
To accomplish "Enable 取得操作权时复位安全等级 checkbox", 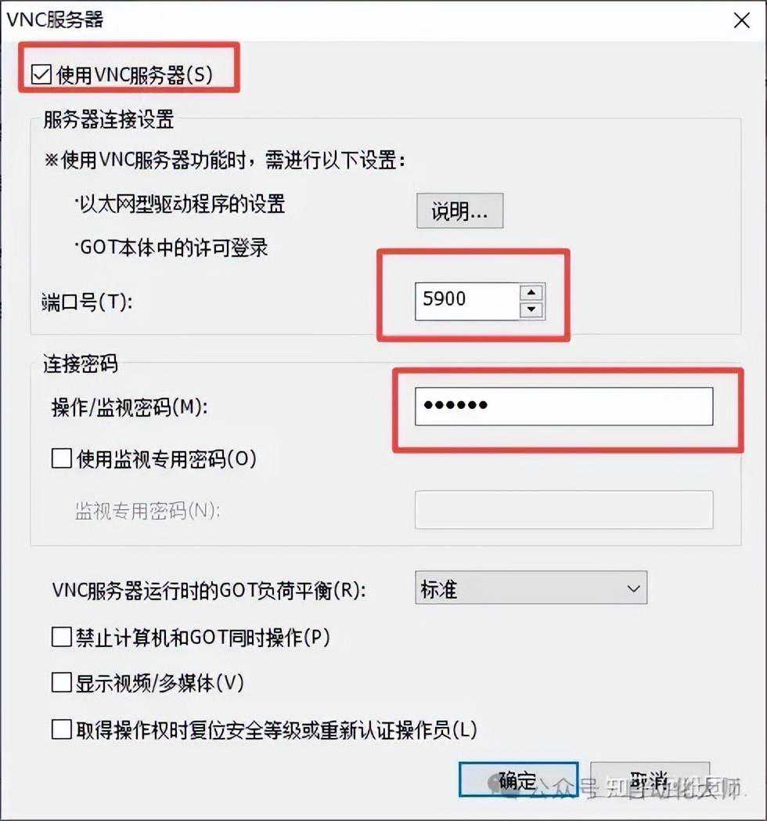I will pyautogui.click(x=61, y=729).
